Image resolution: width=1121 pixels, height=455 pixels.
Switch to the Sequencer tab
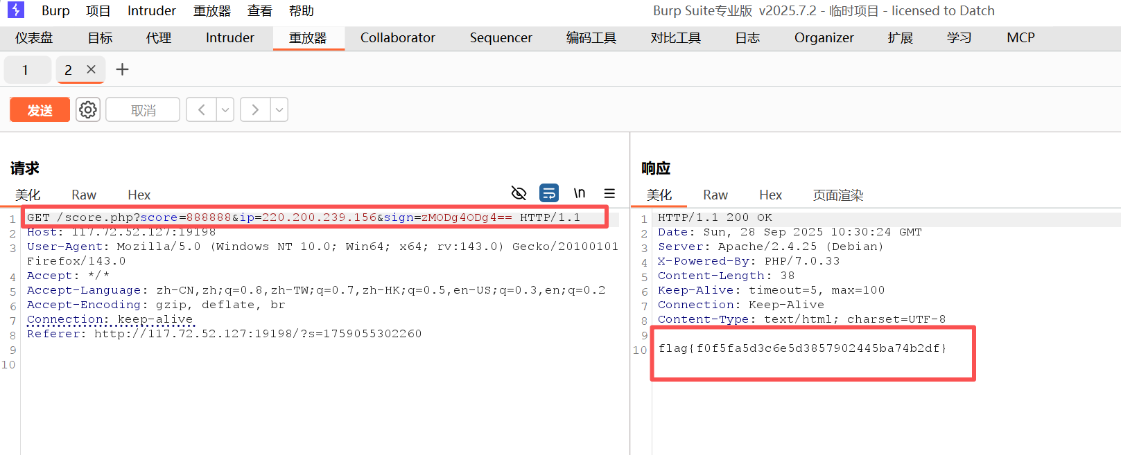coord(501,37)
